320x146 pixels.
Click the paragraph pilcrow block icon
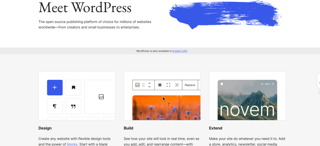(x=55, y=106)
